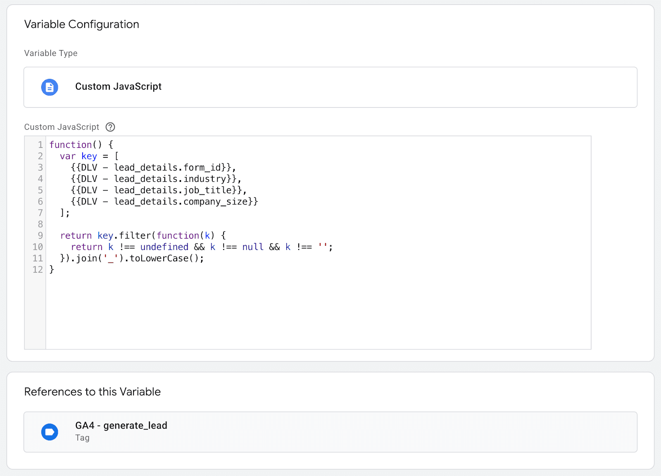Click the Tag label under GA4 - generate_lead
661x476 pixels.
point(82,438)
